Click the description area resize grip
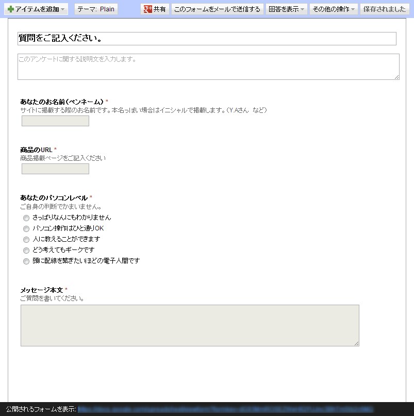The height and width of the screenshot is (416, 414). tap(396, 77)
